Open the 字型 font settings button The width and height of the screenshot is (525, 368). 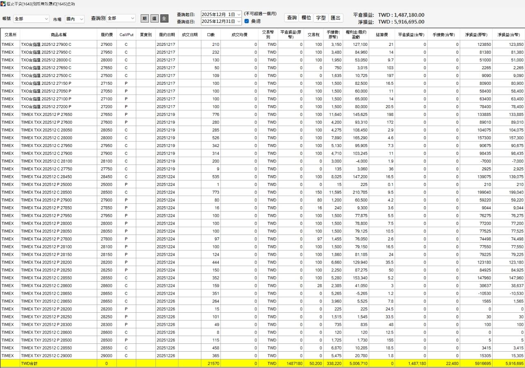321,18
